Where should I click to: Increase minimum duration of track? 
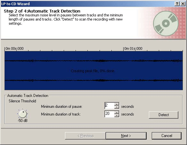click(x=117, y=112)
